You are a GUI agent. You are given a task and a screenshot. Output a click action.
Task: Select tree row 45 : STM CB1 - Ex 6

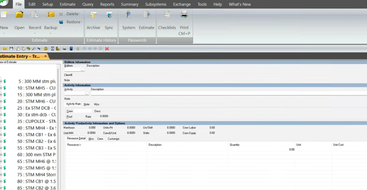pyautogui.click(x=37, y=135)
